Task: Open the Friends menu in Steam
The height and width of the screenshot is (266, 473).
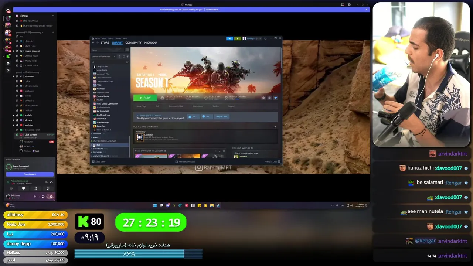Action: tap(110, 38)
